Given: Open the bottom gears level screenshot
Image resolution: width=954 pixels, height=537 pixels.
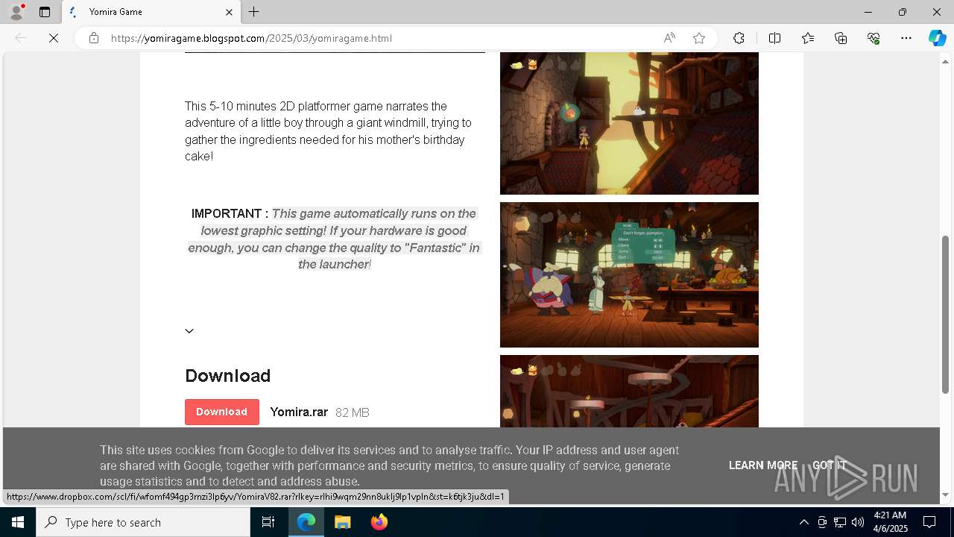Looking at the screenshot, I should pos(629,391).
